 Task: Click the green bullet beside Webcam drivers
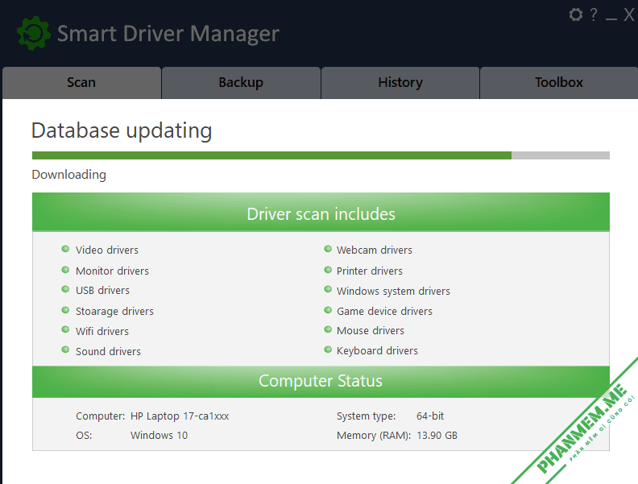tap(328, 249)
